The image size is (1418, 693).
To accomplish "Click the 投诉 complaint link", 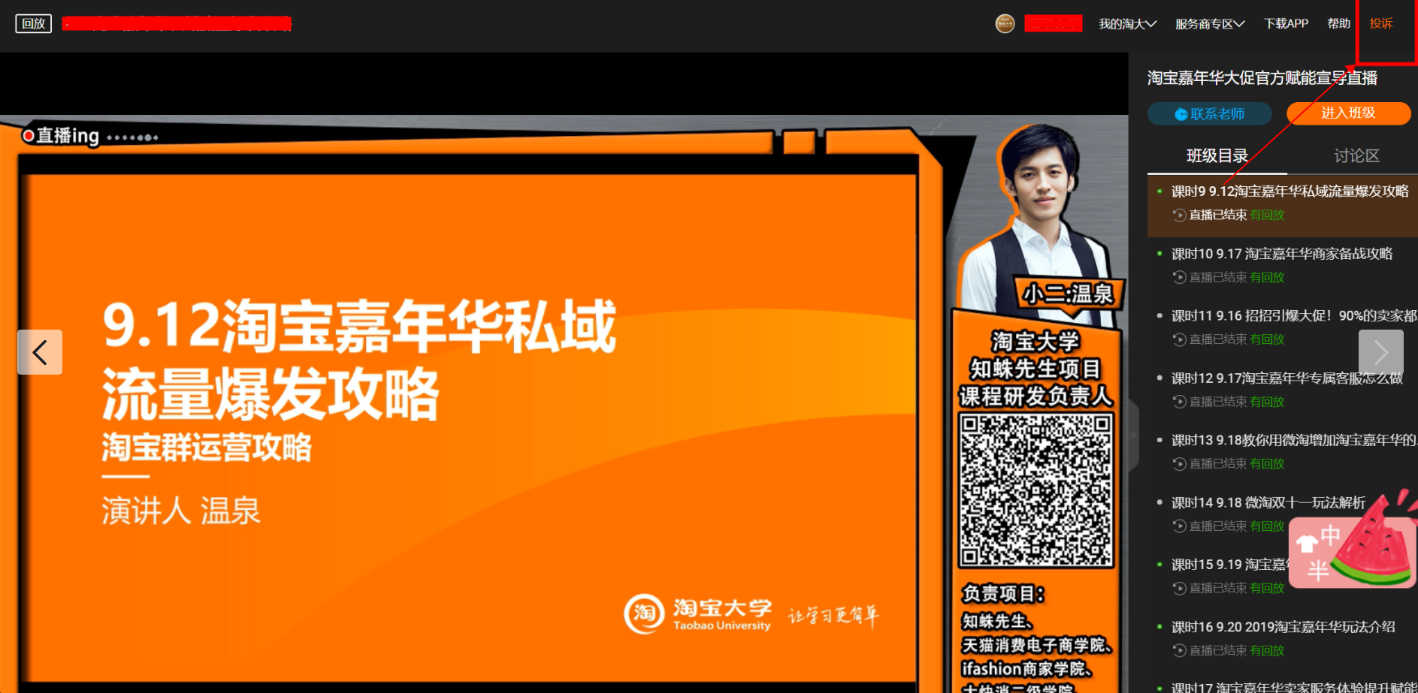I will 1380,24.
